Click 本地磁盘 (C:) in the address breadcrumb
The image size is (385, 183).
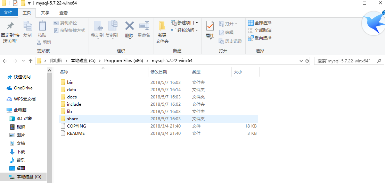83,61
